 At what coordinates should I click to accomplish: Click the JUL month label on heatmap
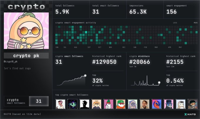tap(65, 47)
